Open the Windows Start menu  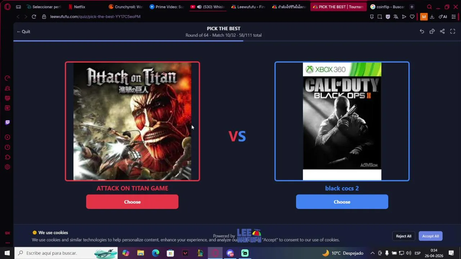[7, 253]
